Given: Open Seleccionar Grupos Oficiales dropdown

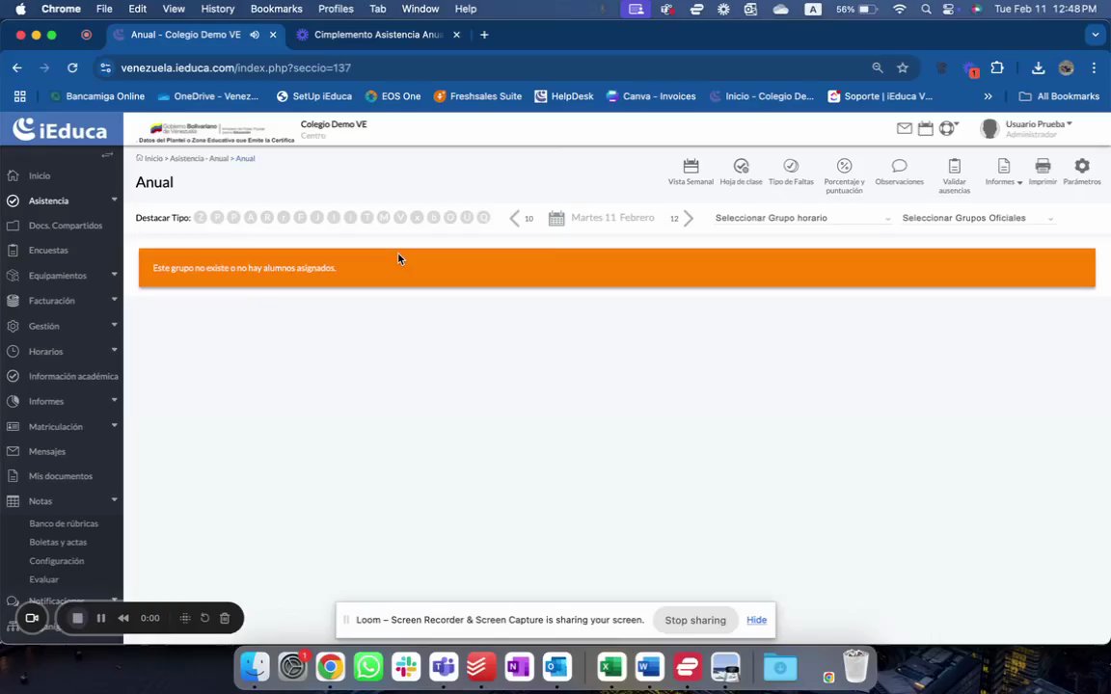Looking at the screenshot, I should pos(979,218).
